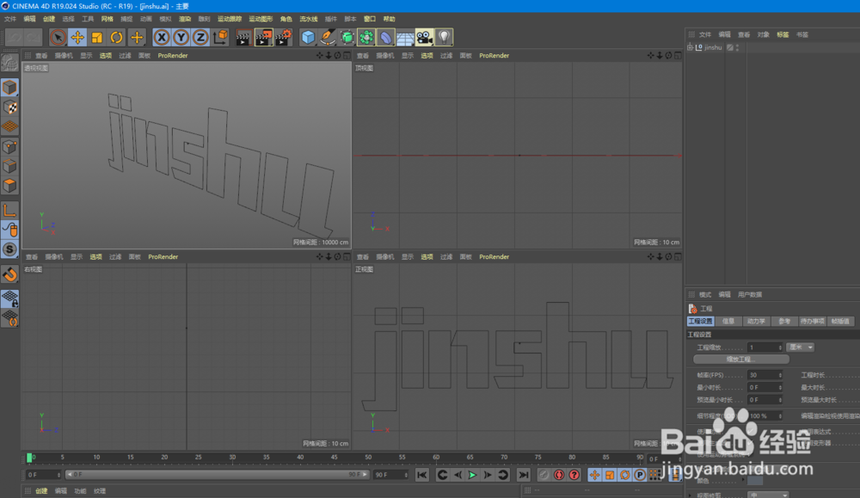This screenshot has width=860, height=498.
Task: Open the 窗口 menu
Action: pyautogui.click(x=370, y=19)
